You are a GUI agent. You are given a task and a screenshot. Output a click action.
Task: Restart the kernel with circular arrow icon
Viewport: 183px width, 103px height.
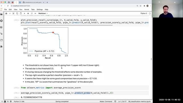[x=32, y=13]
